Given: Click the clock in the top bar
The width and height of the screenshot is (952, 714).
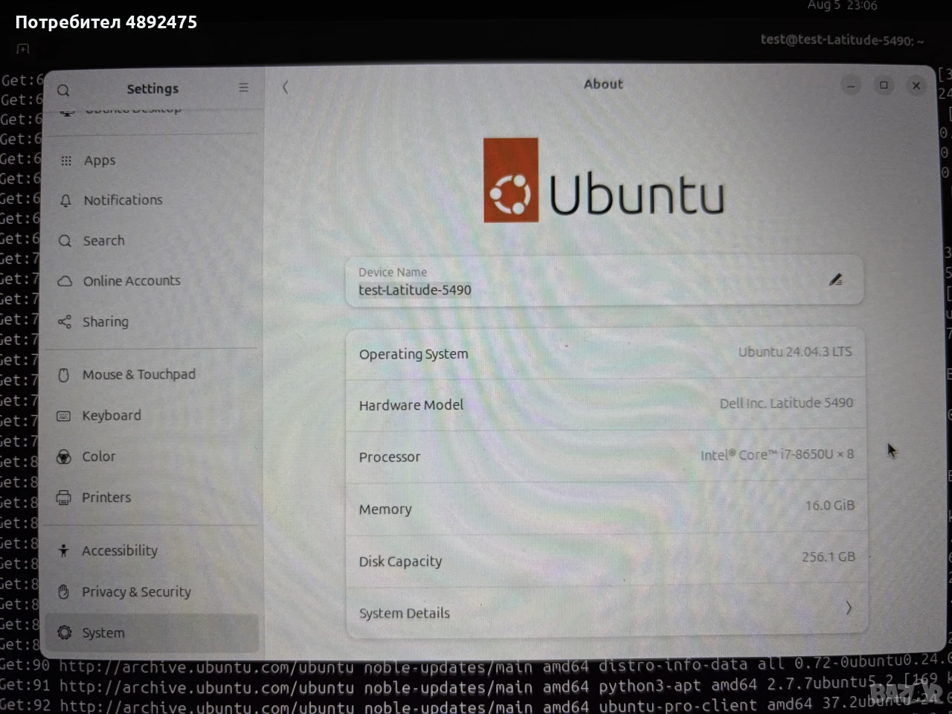Looking at the screenshot, I should 842,6.
